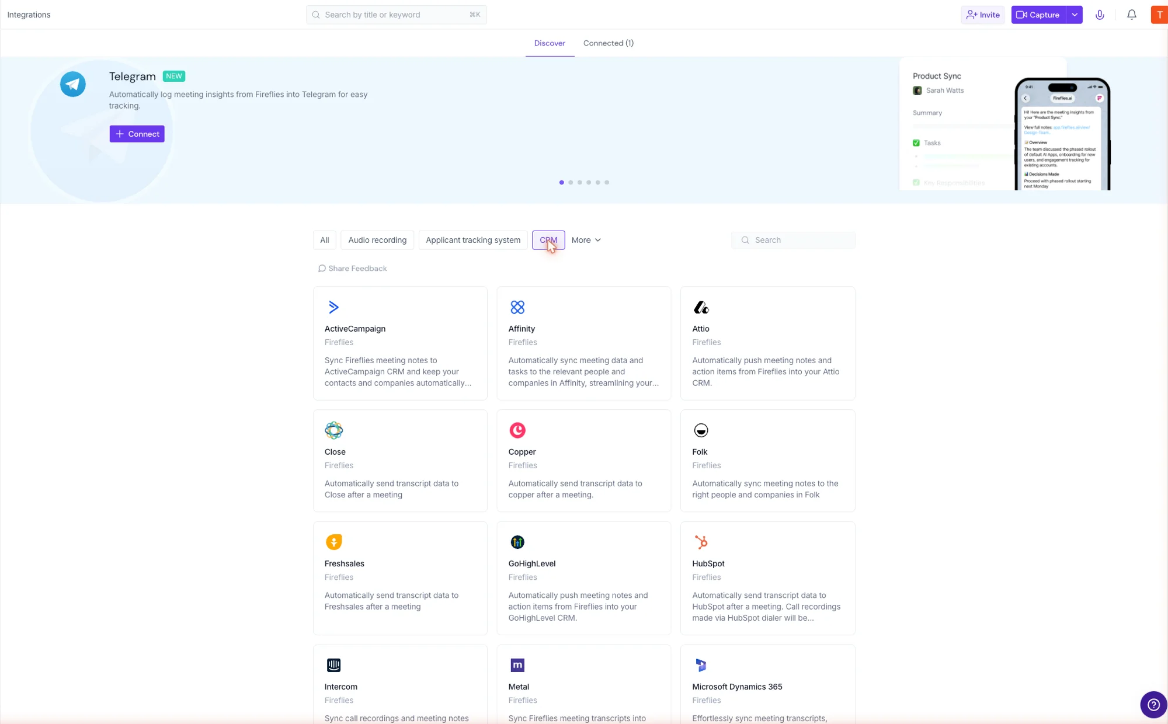Click the Product Sync phone preview image
This screenshot has height=724, width=1168.
tap(1062, 133)
